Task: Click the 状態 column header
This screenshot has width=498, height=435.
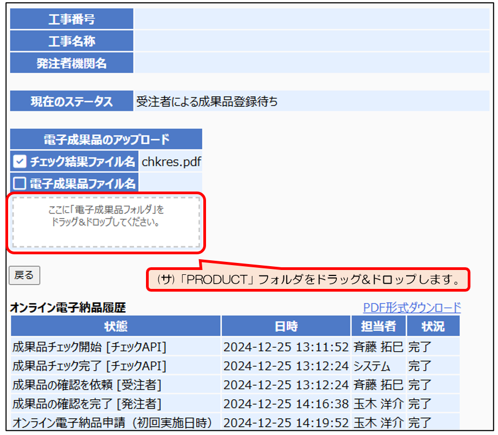Action: pos(116,326)
